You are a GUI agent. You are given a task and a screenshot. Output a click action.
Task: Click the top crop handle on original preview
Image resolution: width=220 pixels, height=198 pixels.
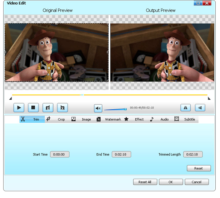(56, 24)
